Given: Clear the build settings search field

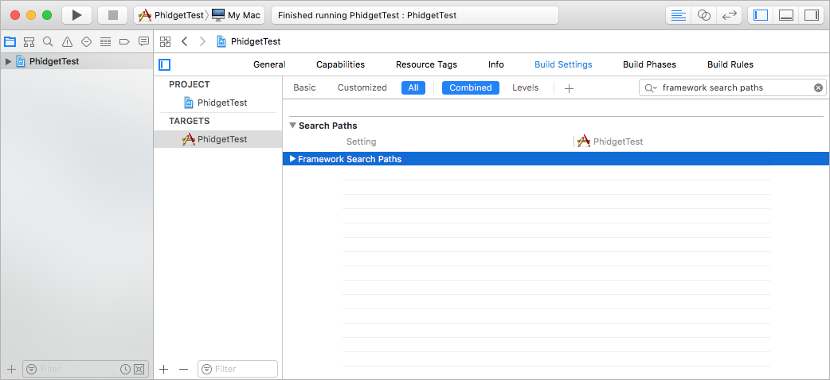Looking at the screenshot, I should click(x=818, y=87).
